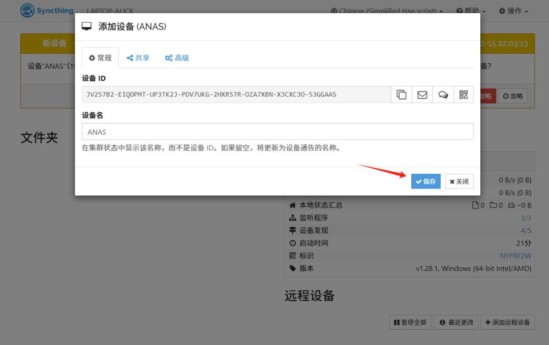
Task: Click the device name help text
Action: click(212, 148)
